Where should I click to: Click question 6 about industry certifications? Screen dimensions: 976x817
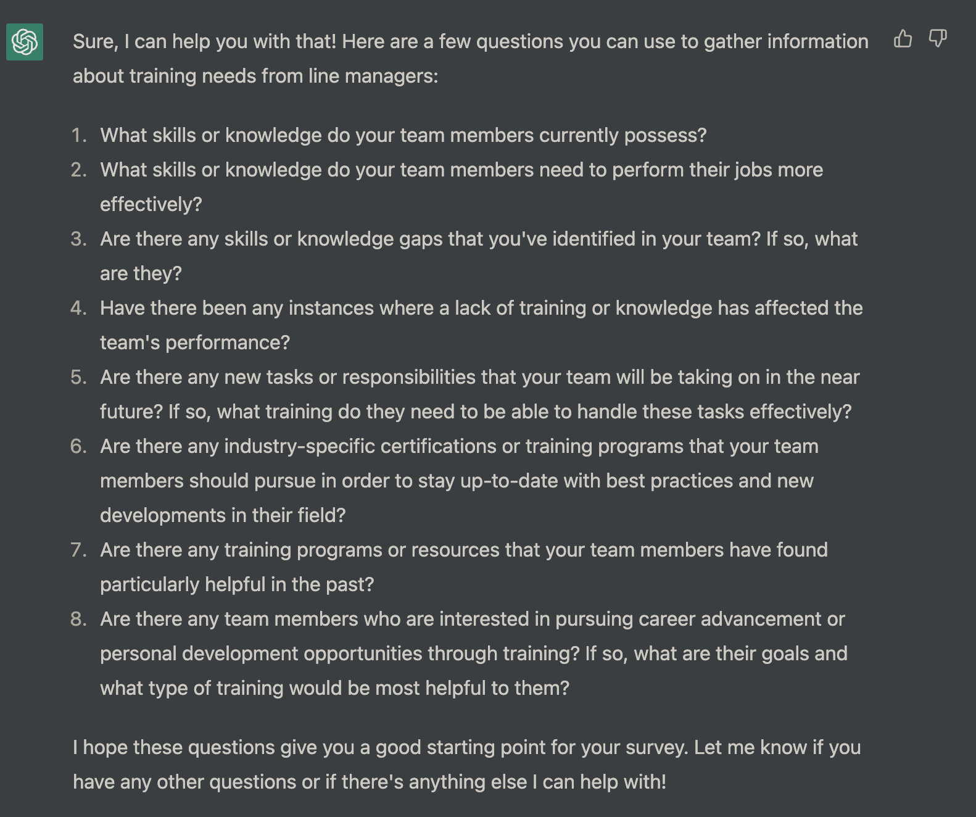pyautogui.click(x=459, y=446)
